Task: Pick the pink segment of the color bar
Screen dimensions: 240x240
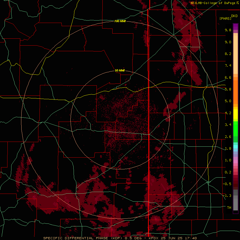Action: pos(235,162)
